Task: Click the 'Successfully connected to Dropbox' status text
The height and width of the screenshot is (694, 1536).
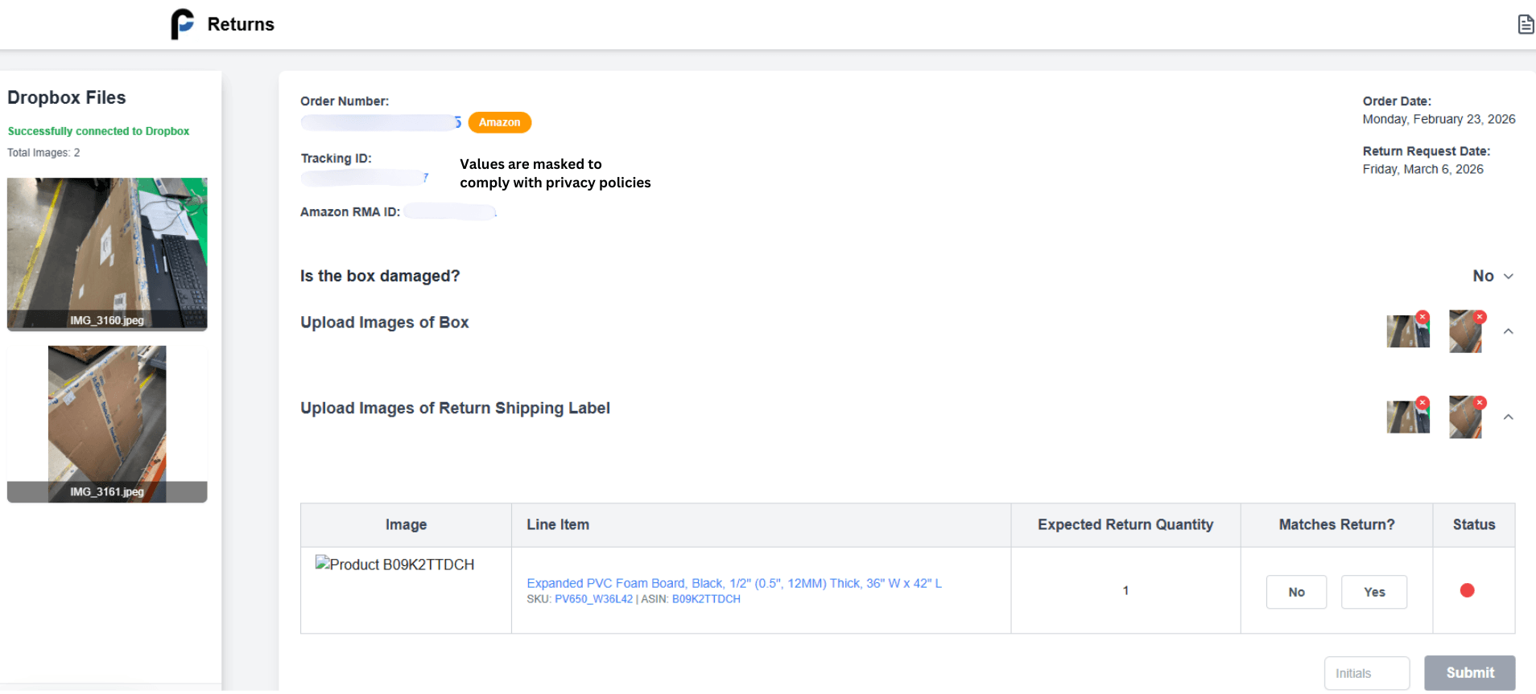Action: 98,131
